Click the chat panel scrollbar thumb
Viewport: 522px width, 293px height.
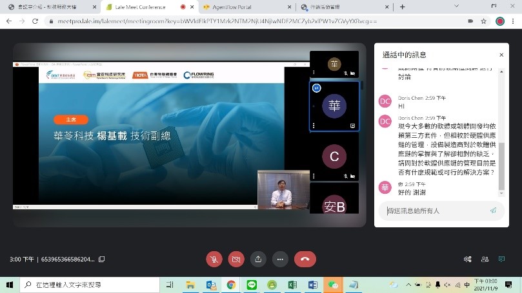click(501, 166)
